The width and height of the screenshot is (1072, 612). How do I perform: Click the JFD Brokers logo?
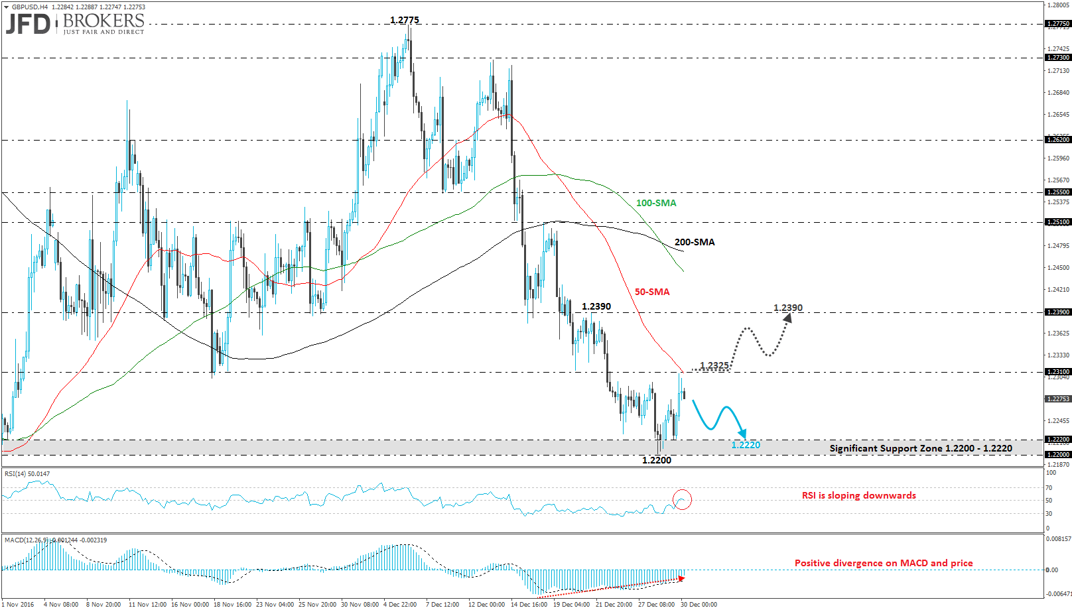75,24
